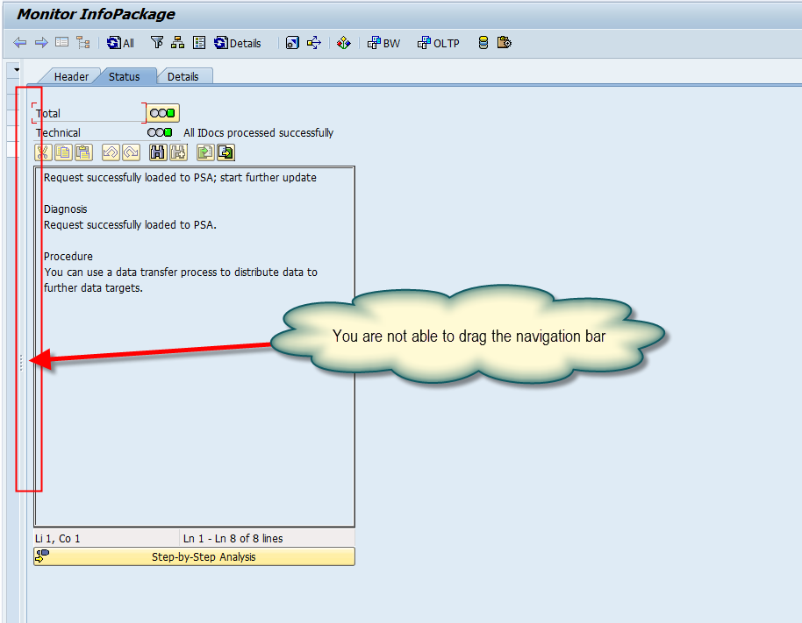The width and height of the screenshot is (802, 623).
Task: Click the 'Diagnosis' heading text
Action: [x=66, y=209]
